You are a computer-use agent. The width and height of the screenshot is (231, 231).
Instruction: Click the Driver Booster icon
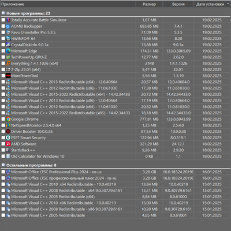click(x=8, y=132)
